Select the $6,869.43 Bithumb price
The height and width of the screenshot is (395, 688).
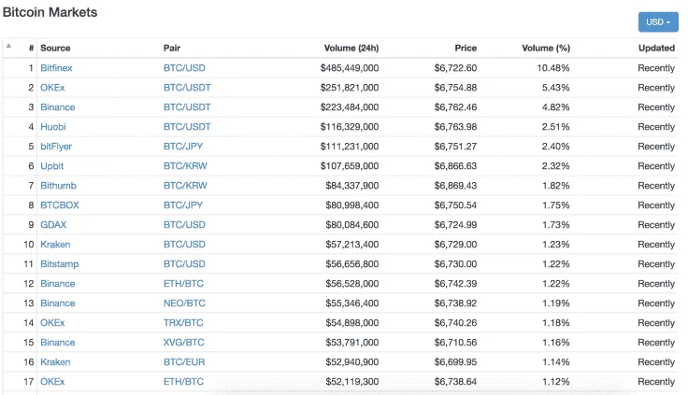pos(455,186)
